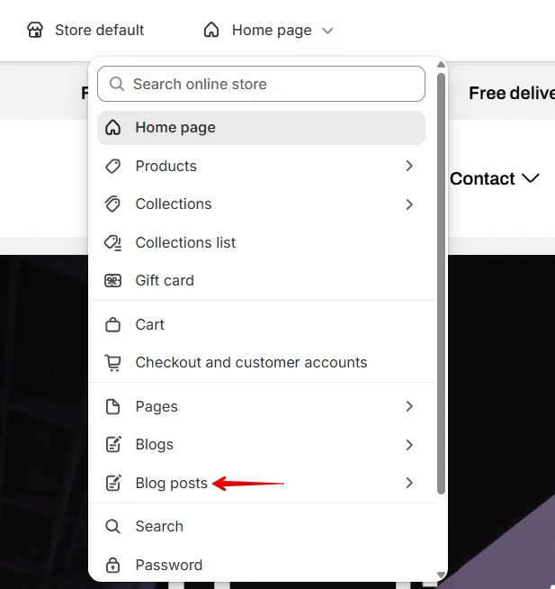Viewport: 555px width, 589px height.
Task: Click the Collections double-tag icon
Action: [113, 204]
